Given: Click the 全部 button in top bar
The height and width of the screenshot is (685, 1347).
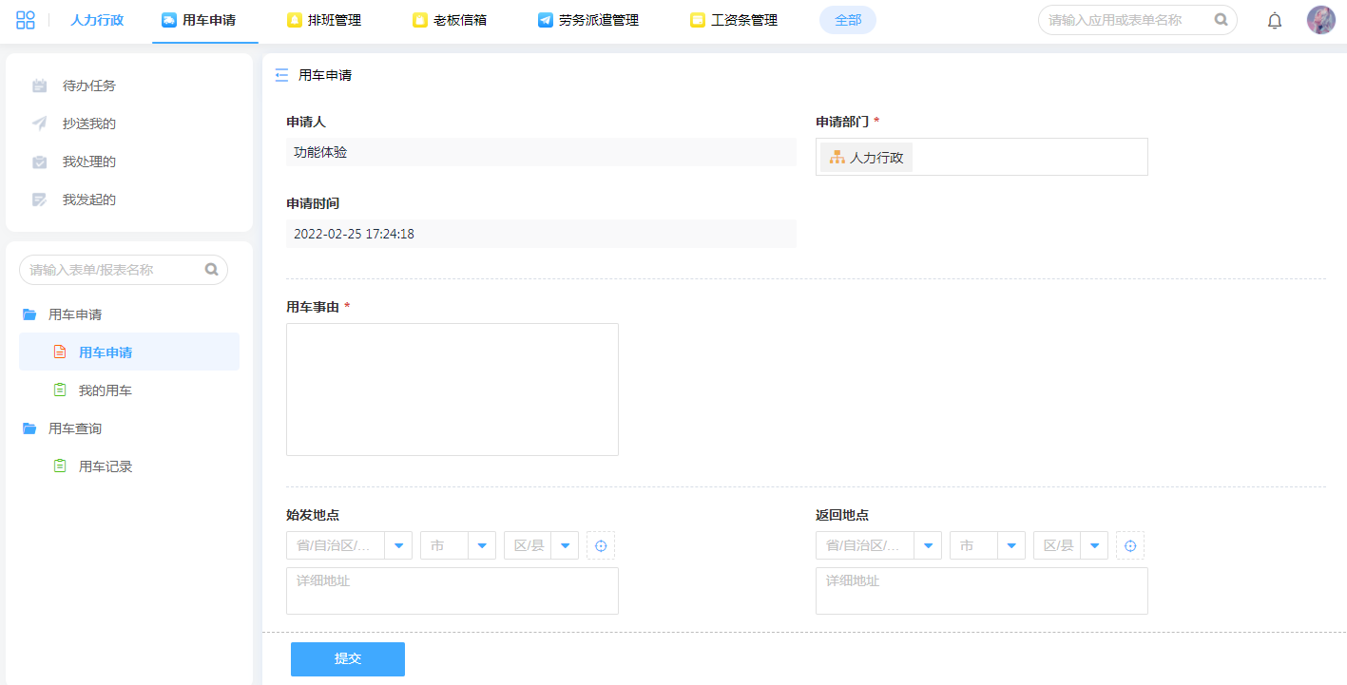Looking at the screenshot, I should 847,20.
